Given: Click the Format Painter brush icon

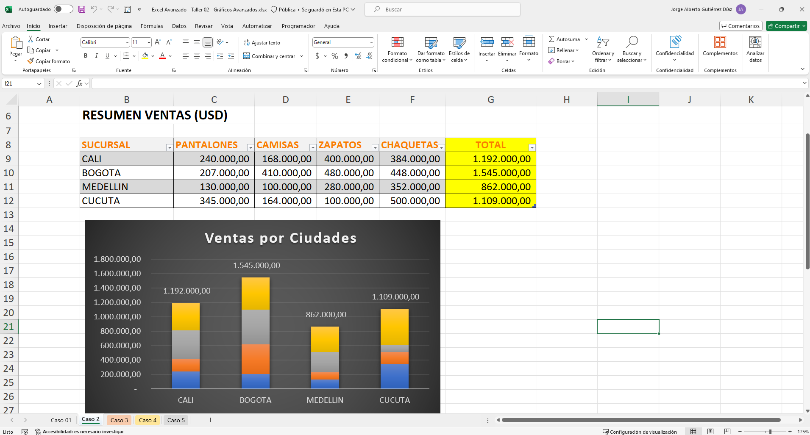Looking at the screenshot, I should tap(31, 61).
